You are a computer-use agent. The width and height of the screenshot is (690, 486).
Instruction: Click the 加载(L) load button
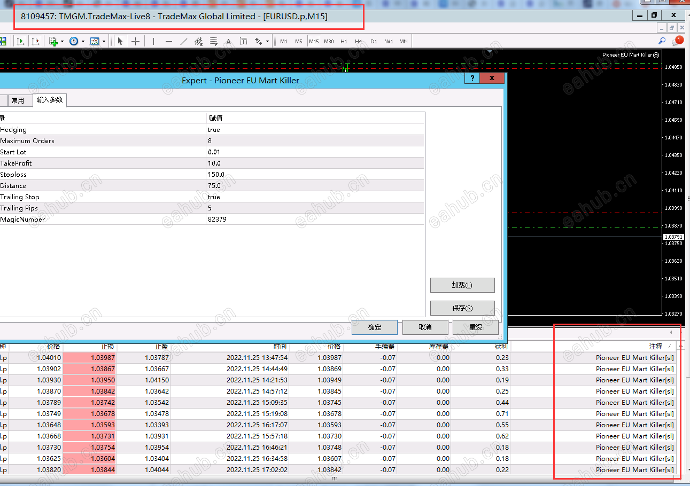[x=462, y=285]
